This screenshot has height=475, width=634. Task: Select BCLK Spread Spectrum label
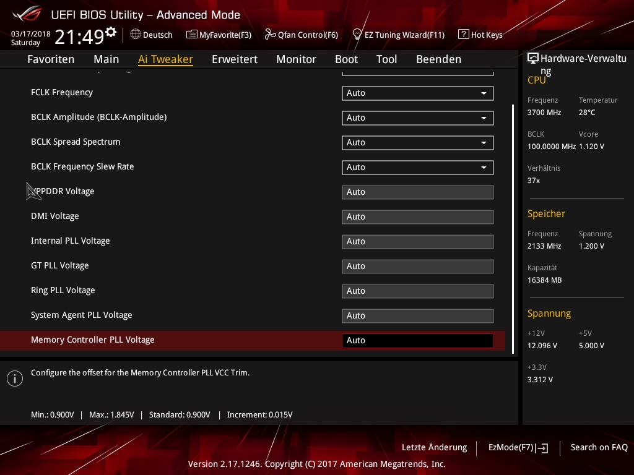[x=76, y=142]
